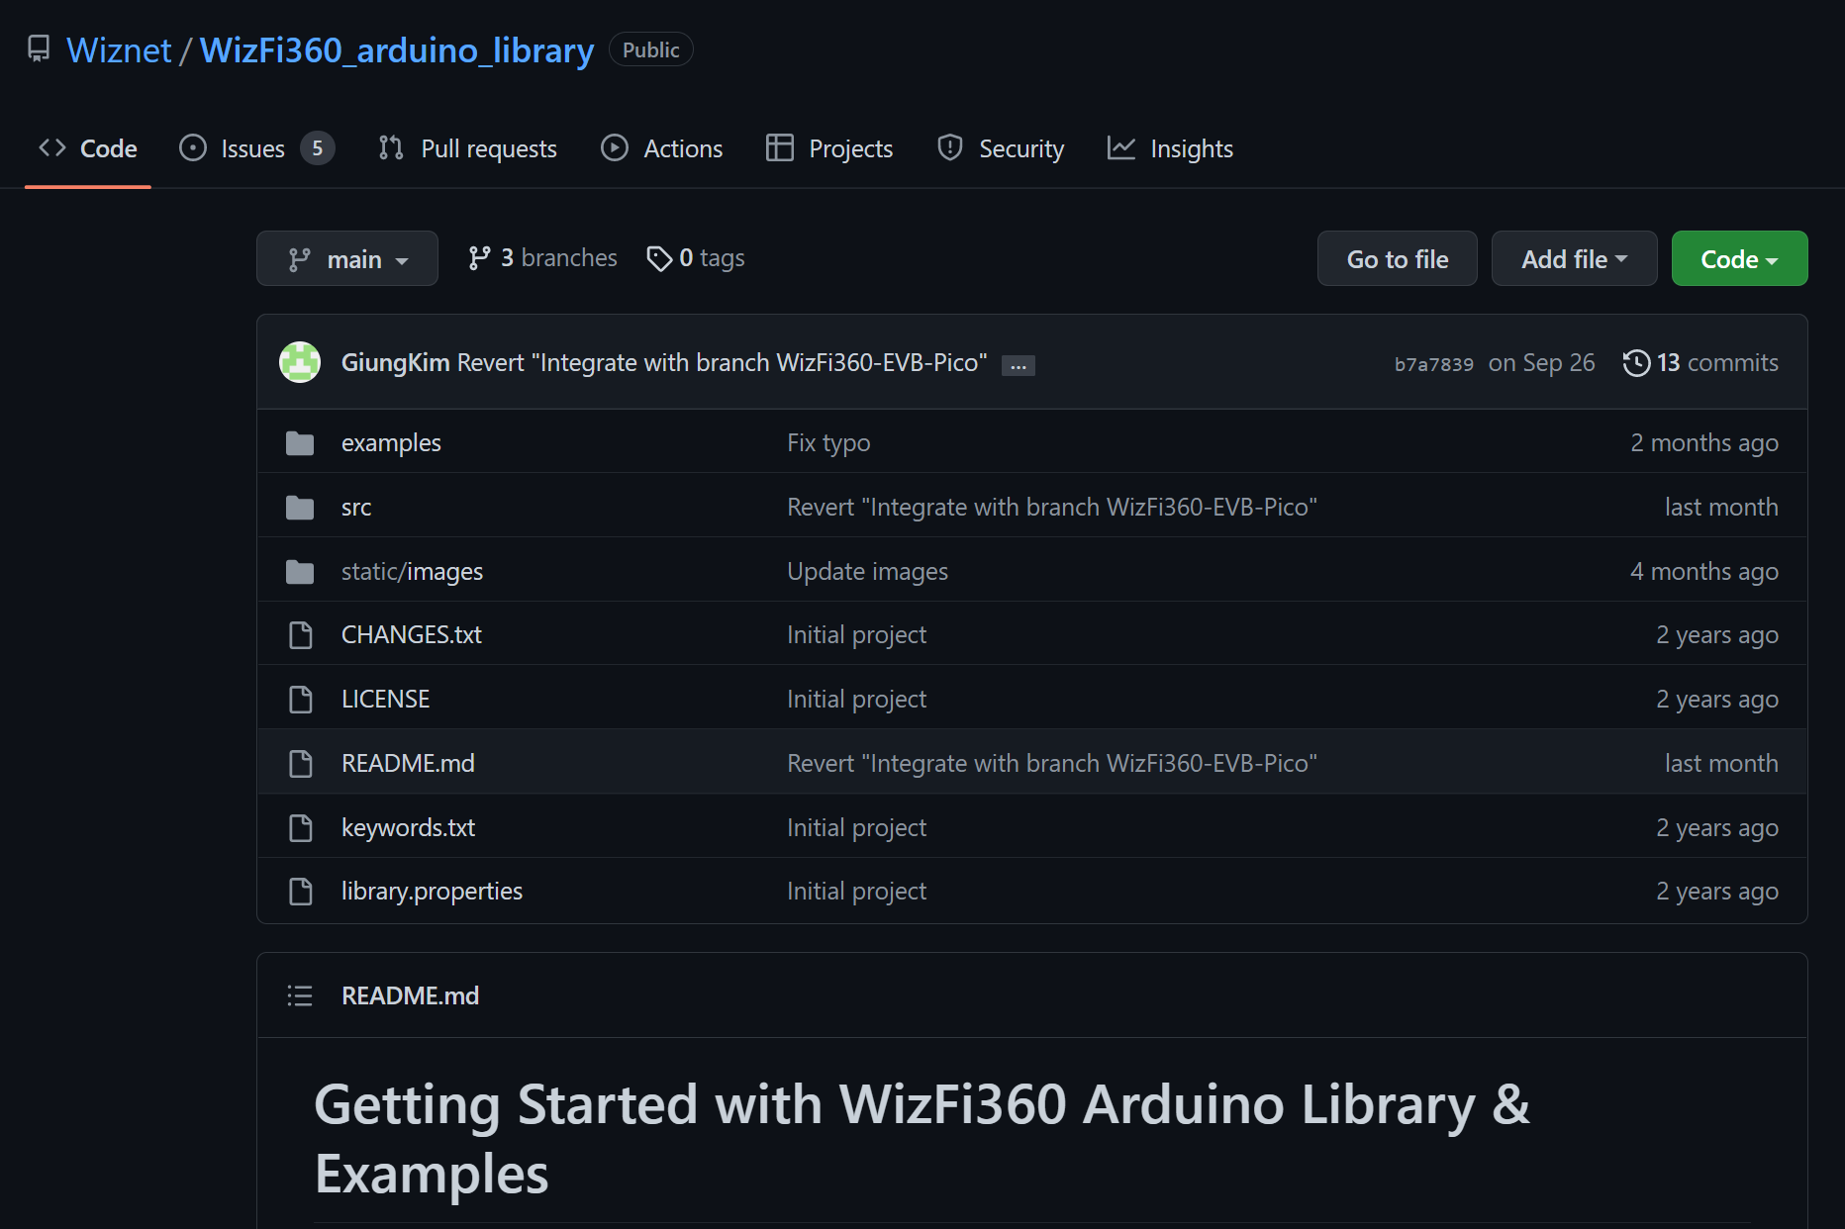The width and height of the screenshot is (1845, 1229).
Task: Click the CHANGES.txt file icon
Action: [300, 635]
